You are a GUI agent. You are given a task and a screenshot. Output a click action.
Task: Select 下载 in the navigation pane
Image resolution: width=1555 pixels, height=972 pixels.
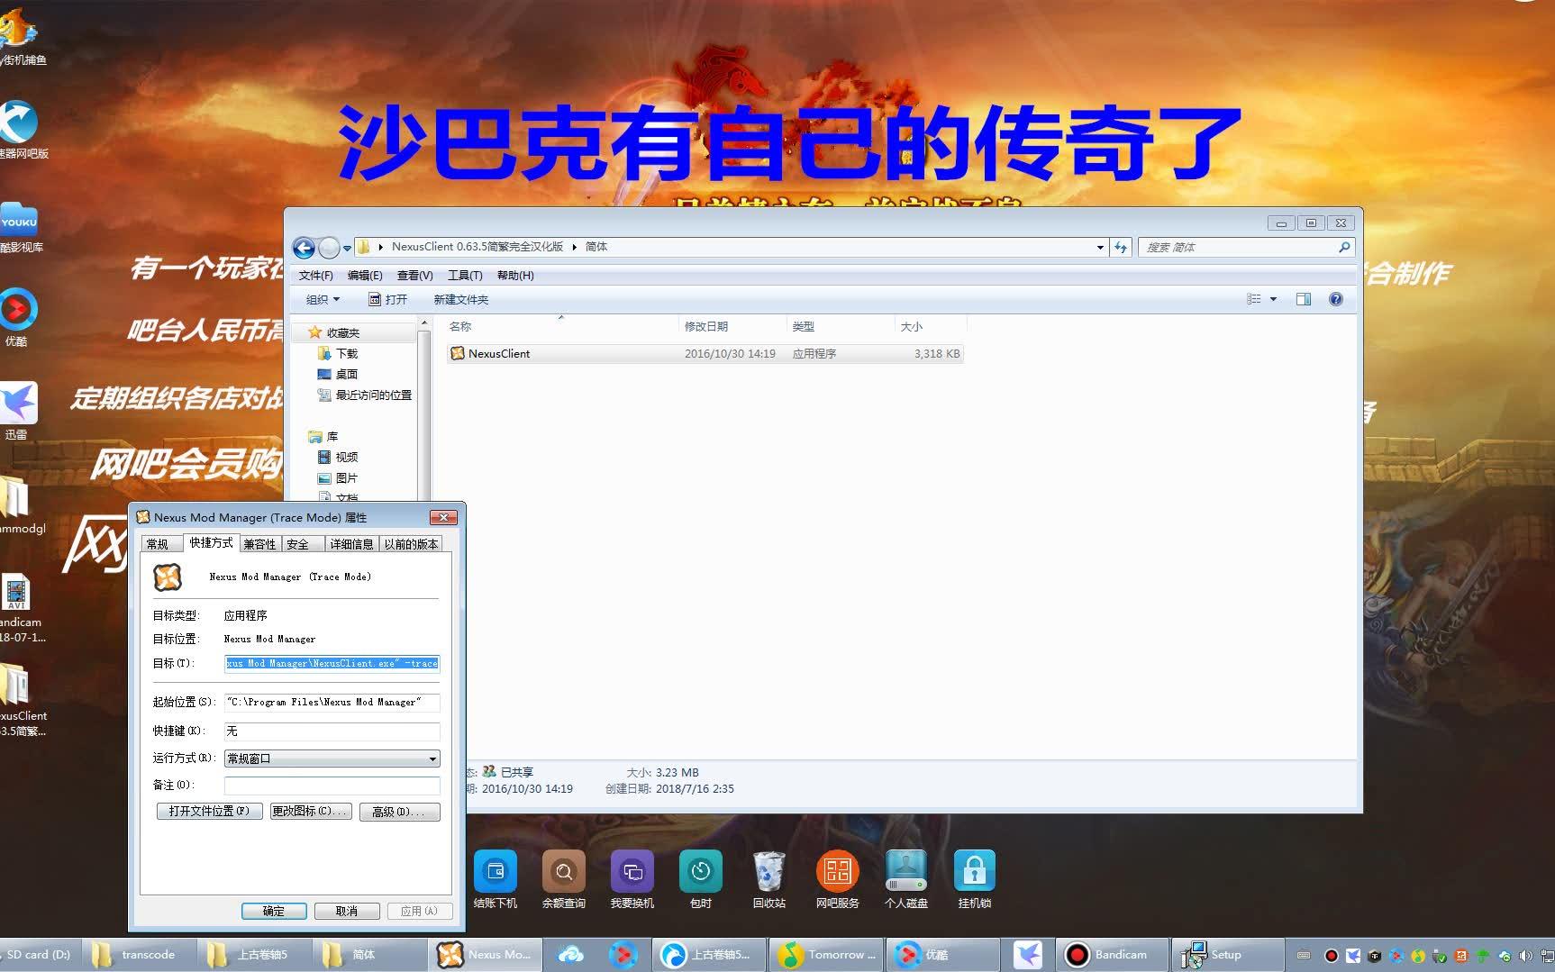pos(338,353)
